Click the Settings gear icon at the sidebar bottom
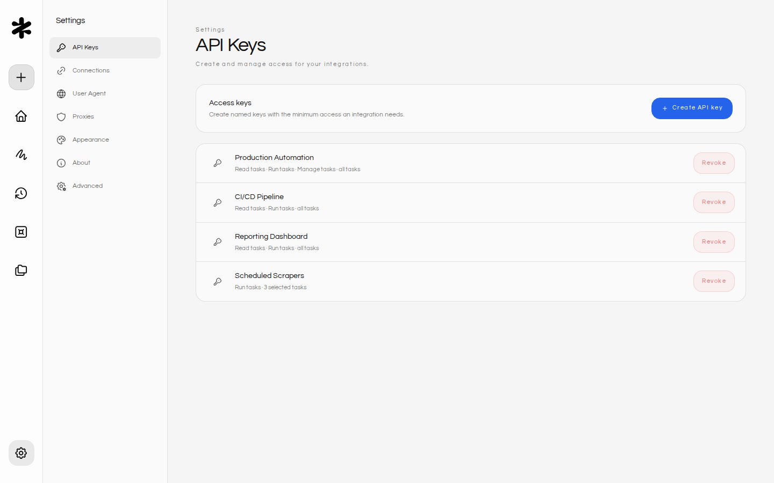Image resolution: width=774 pixels, height=483 pixels. (21, 453)
